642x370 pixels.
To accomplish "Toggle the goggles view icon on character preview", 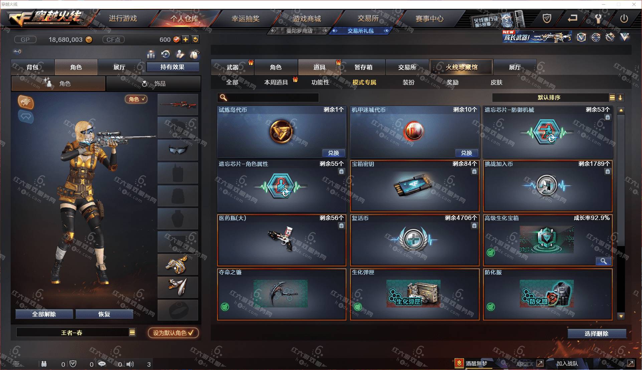I will [26, 117].
